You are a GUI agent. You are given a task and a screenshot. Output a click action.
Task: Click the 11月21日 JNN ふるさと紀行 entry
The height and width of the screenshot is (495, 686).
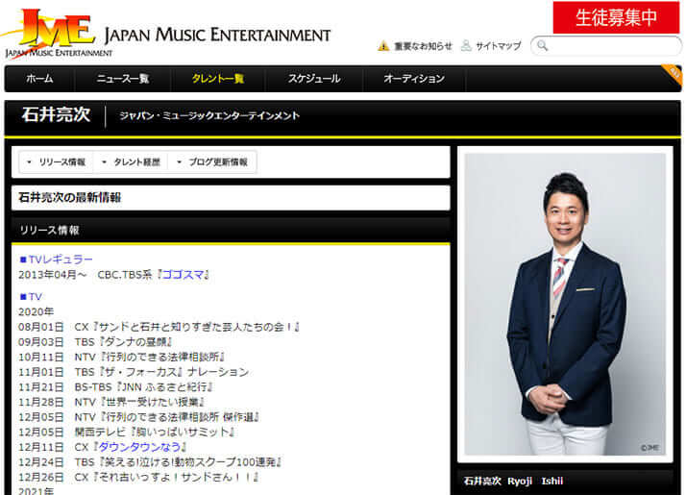point(115,387)
